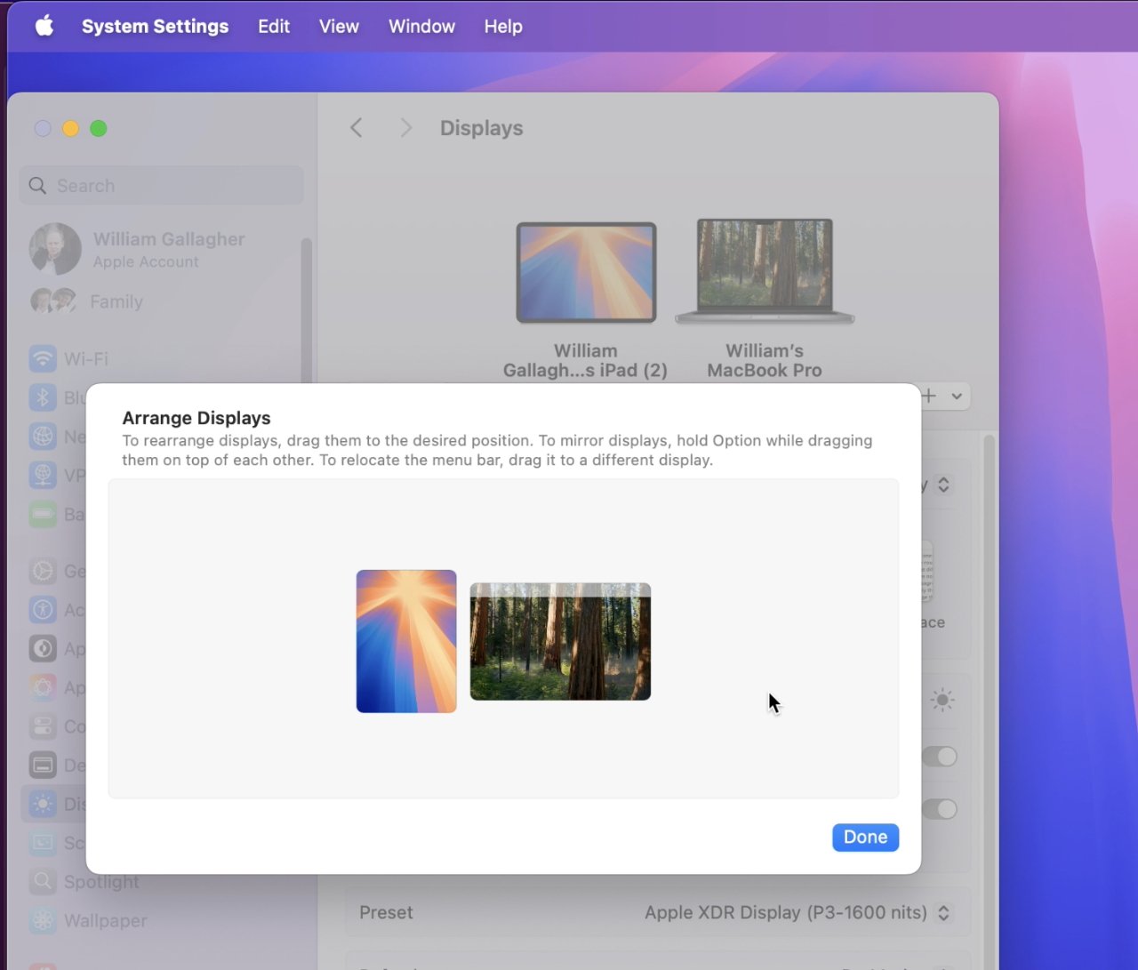Select the Displays icon in sidebar
The width and height of the screenshot is (1138, 970).
[43, 805]
